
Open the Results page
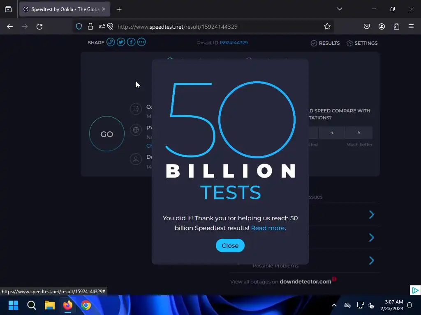pos(325,43)
